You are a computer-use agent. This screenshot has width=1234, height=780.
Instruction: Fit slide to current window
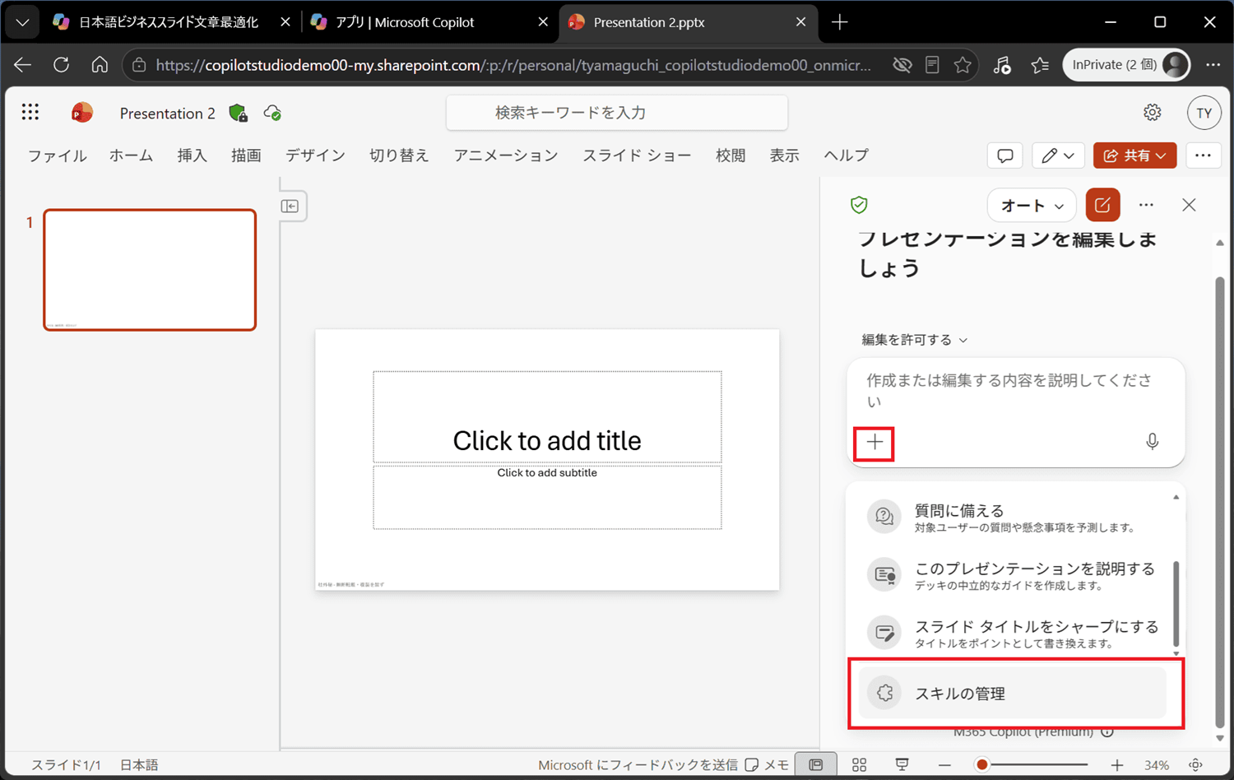[x=1196, y=765]
